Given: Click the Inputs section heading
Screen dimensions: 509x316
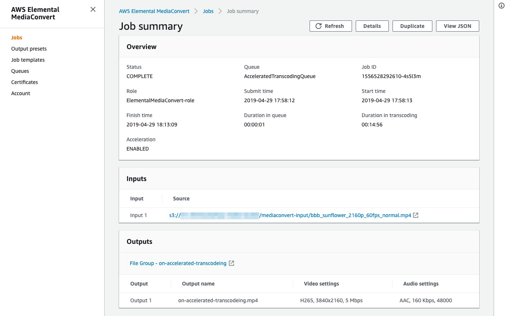Looking at the screenshot, I should click(137, 179).
